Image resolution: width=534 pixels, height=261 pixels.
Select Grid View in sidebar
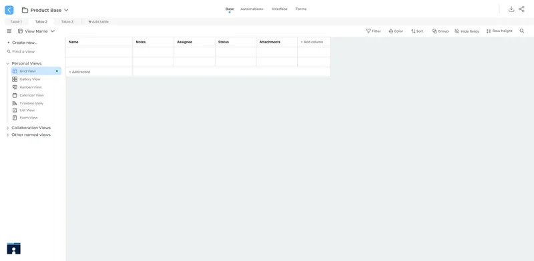(36, 71)
